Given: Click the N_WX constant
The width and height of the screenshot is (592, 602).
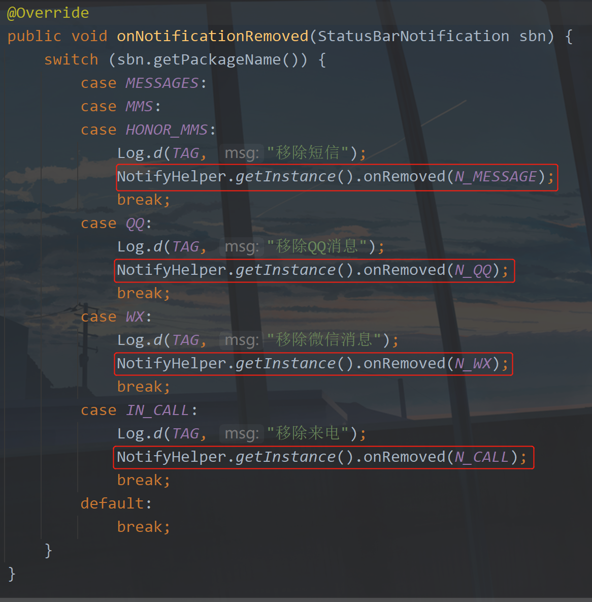Looking at the screenshot, I should click(x=473, y=364).
